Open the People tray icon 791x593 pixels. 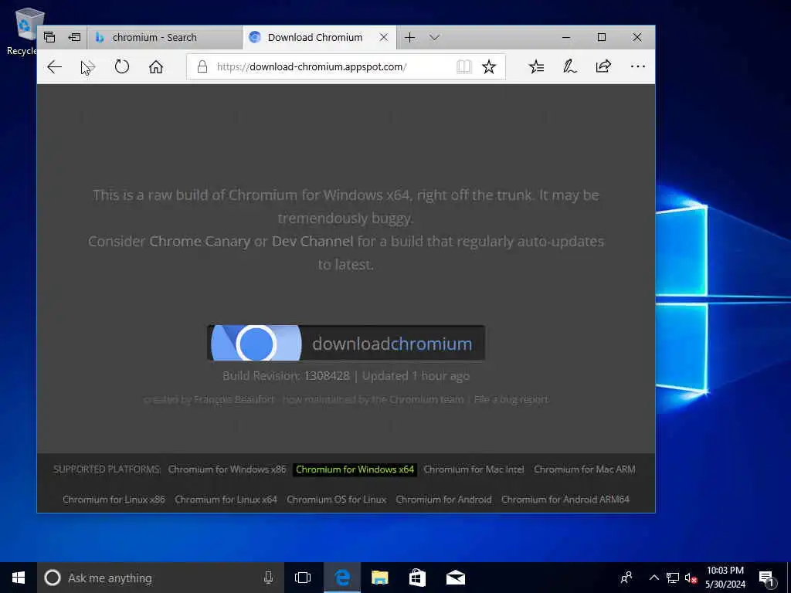coord(626,578)
